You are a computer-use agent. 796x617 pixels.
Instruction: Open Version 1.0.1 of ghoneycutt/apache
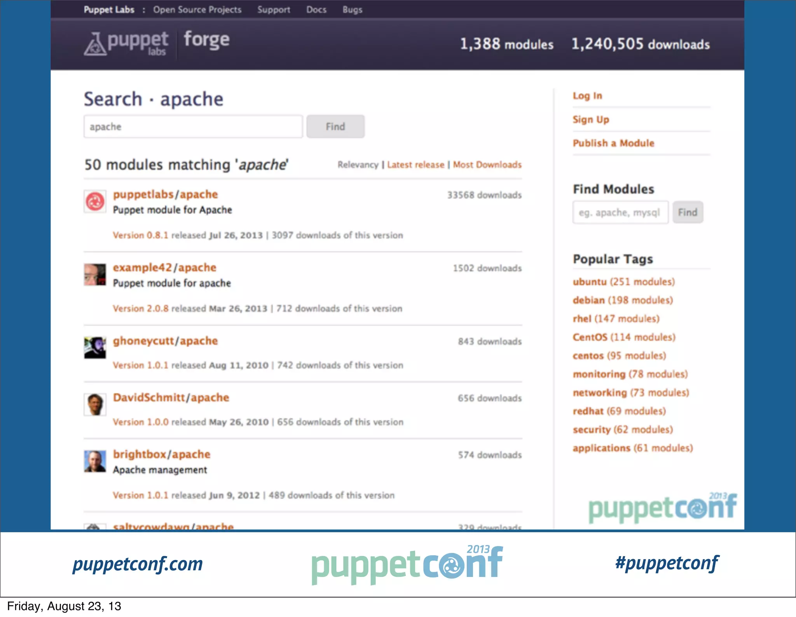click(140, 365)
